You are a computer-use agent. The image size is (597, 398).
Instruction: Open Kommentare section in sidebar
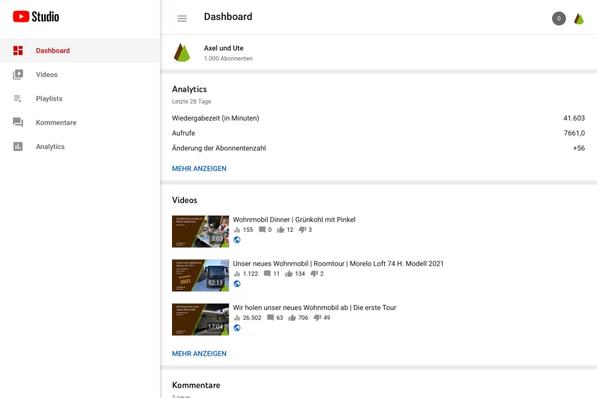56,123
